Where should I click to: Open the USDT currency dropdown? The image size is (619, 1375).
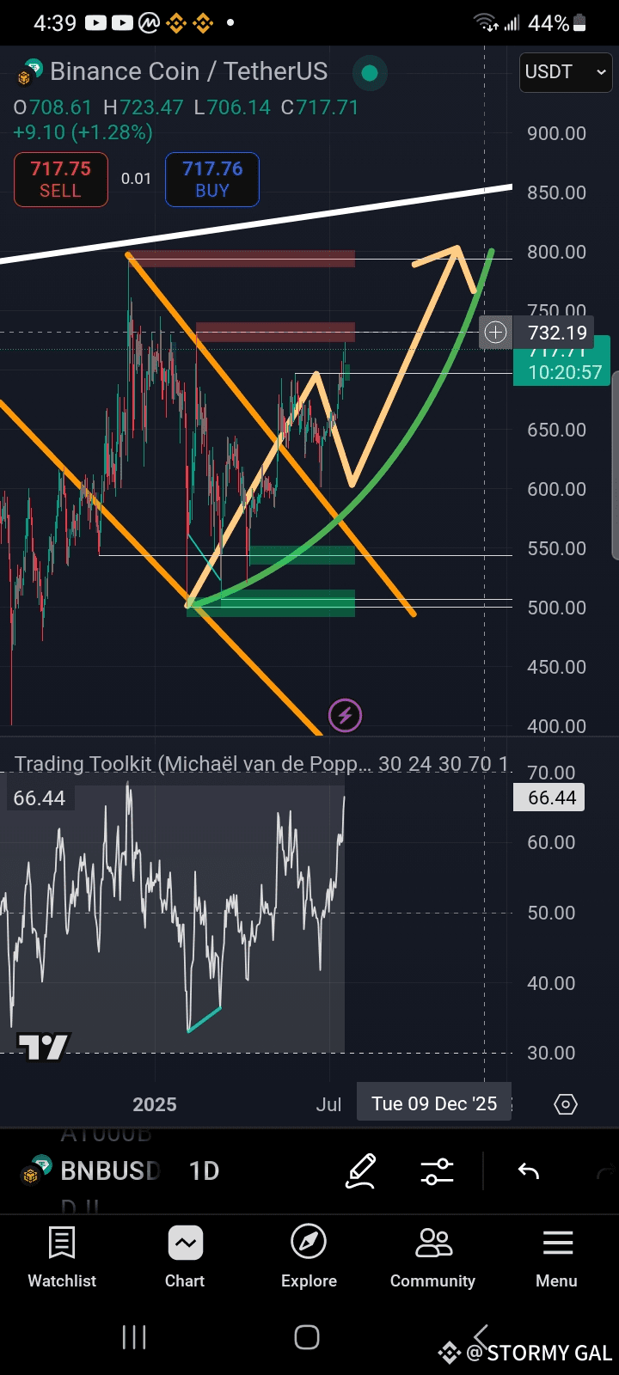(567, 72)
